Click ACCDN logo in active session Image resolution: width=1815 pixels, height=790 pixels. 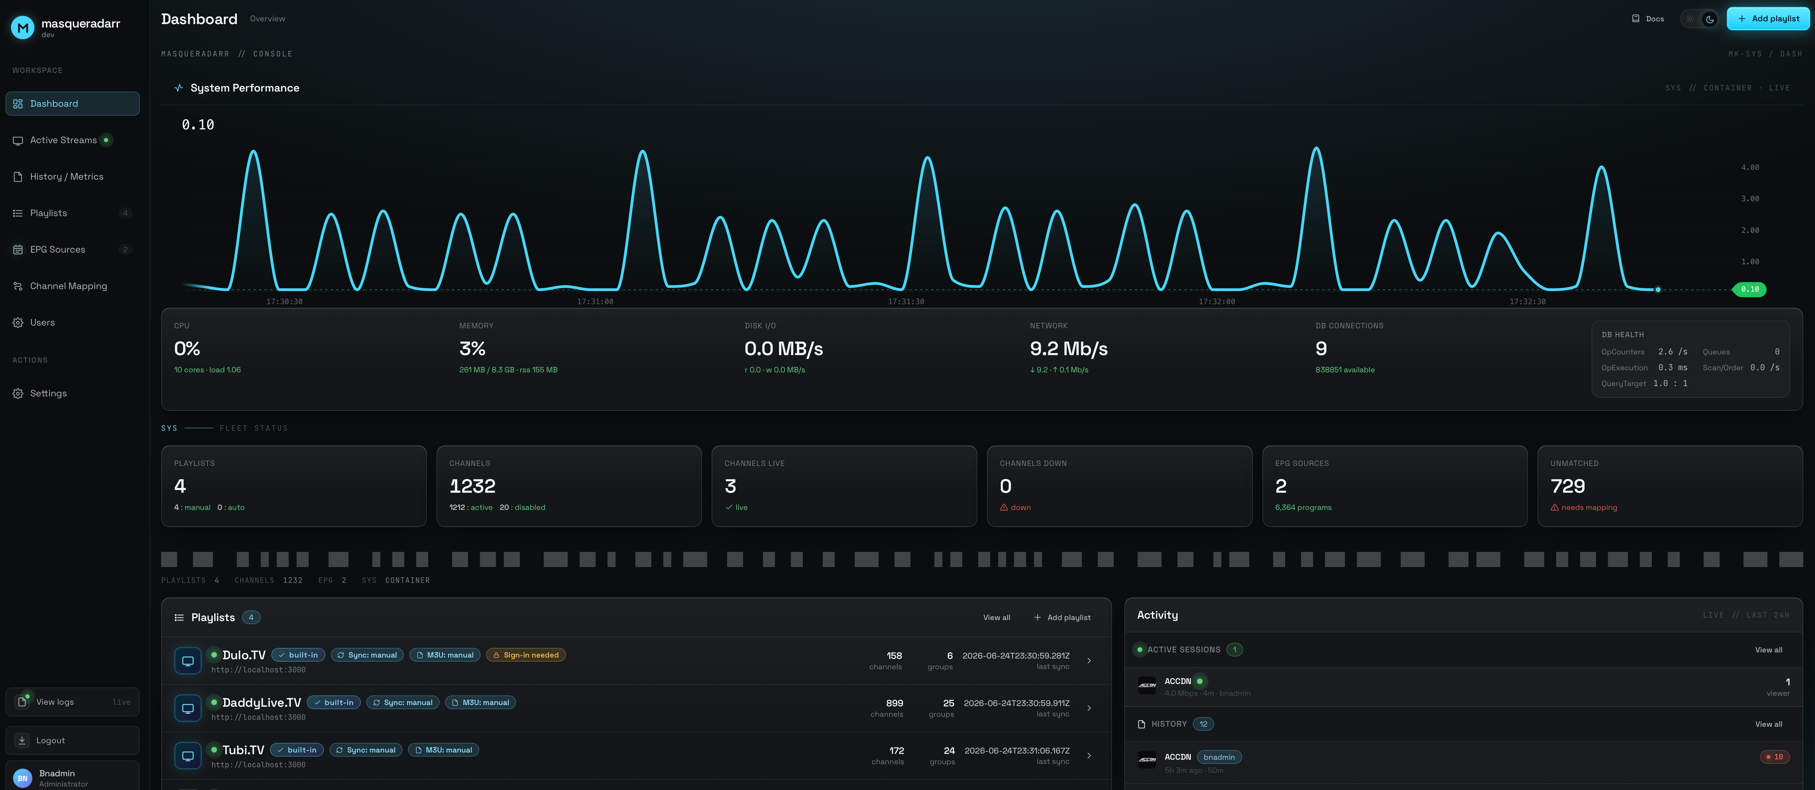[x=1147, y=685]
